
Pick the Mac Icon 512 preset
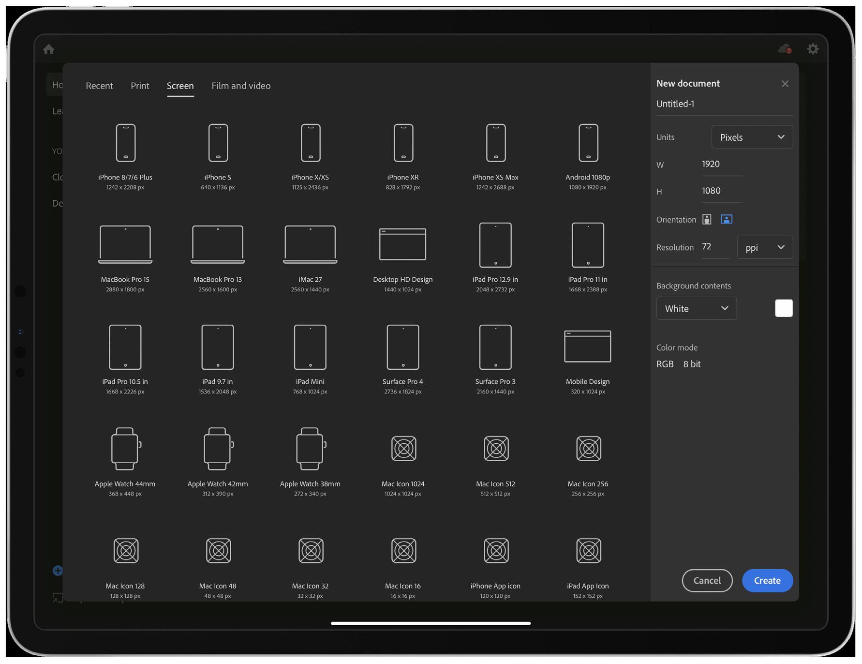tap(495, 466)
